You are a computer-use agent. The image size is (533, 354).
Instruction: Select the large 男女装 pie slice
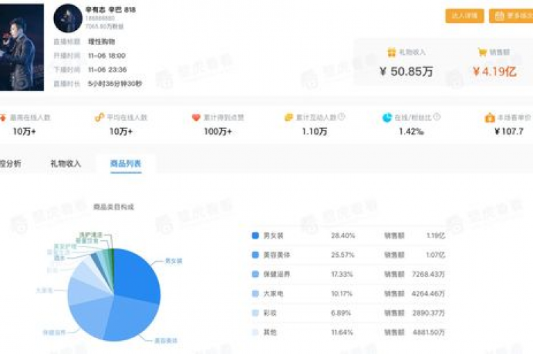(136, 276)
